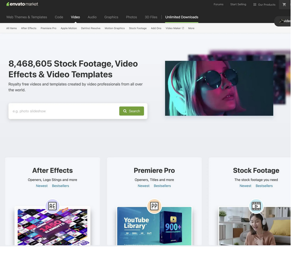298x253 pixels.
Task: Open Unlimited Downloads
Action: pos(182,17)
